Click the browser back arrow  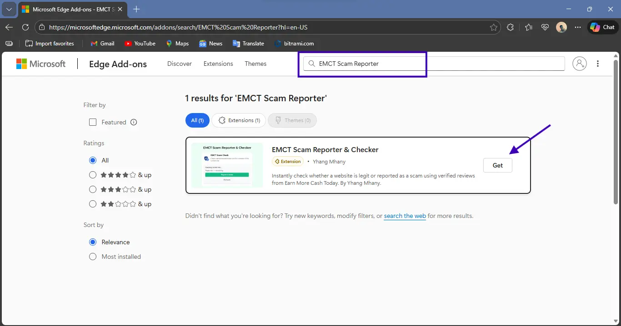point(9,27)
